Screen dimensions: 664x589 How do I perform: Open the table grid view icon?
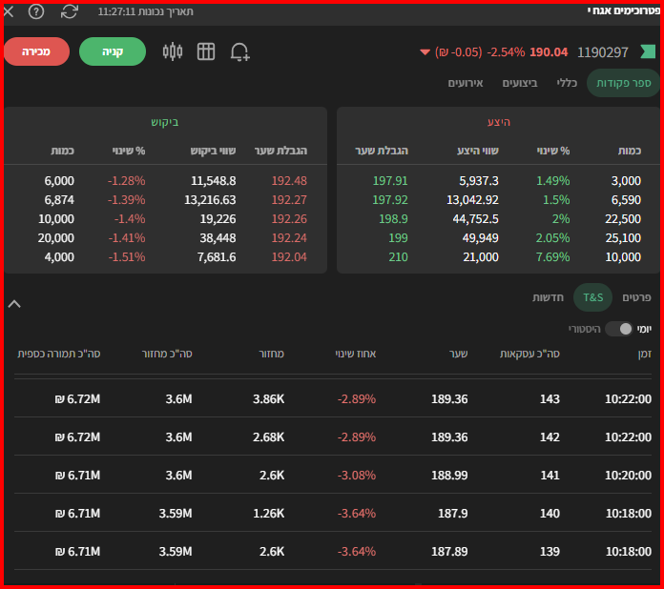(206, 51)
